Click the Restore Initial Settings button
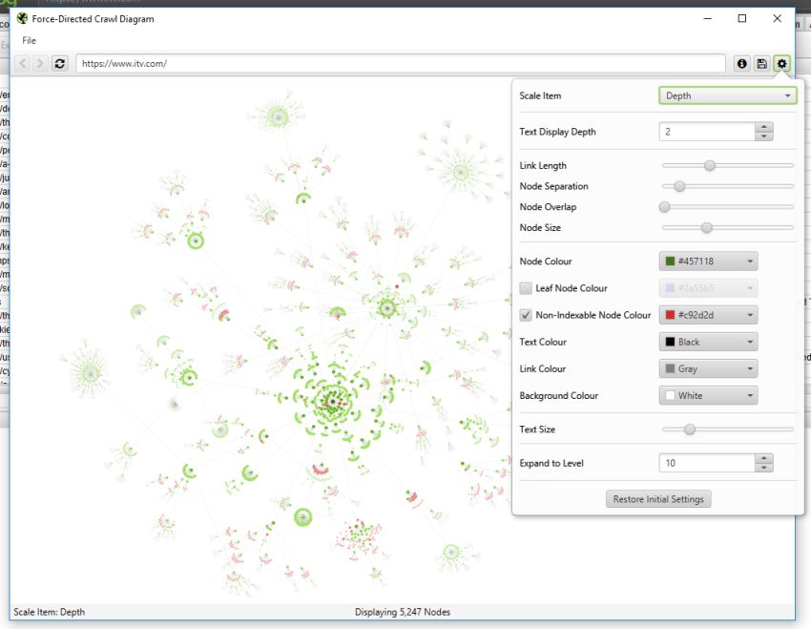 [x=658, y=498]
